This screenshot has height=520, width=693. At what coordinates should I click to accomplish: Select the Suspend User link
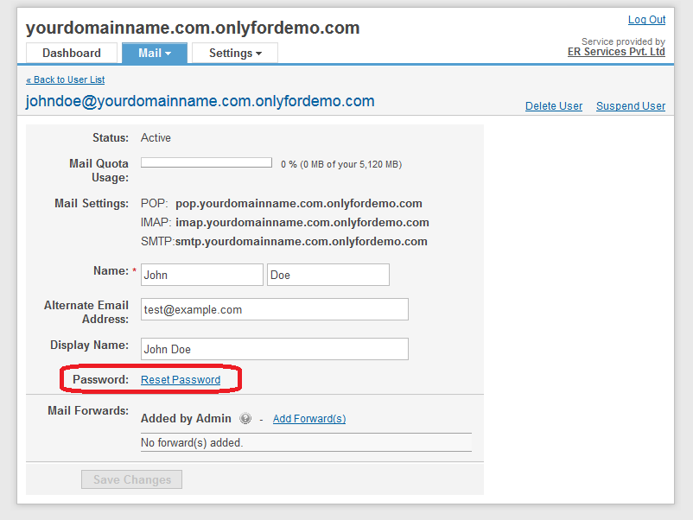tap(631, 106)
